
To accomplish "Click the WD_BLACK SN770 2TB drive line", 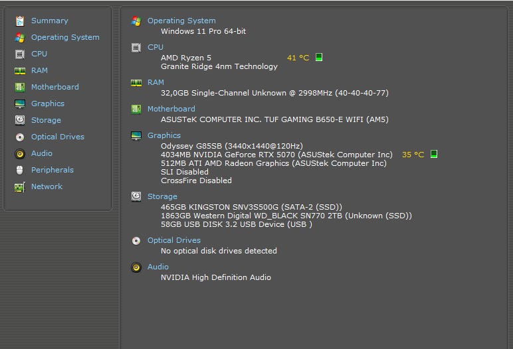I will click(286, 216).
